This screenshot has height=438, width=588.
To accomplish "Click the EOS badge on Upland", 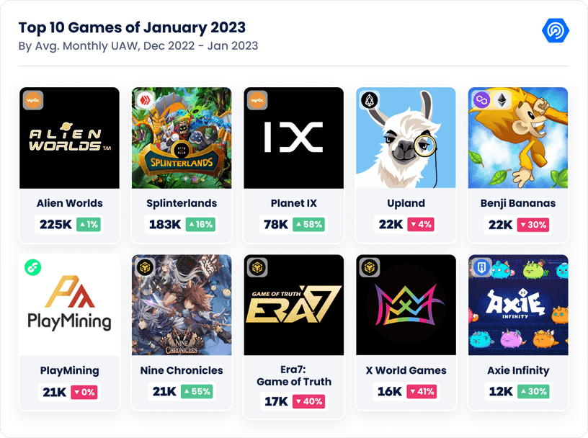I will [370, 100].
